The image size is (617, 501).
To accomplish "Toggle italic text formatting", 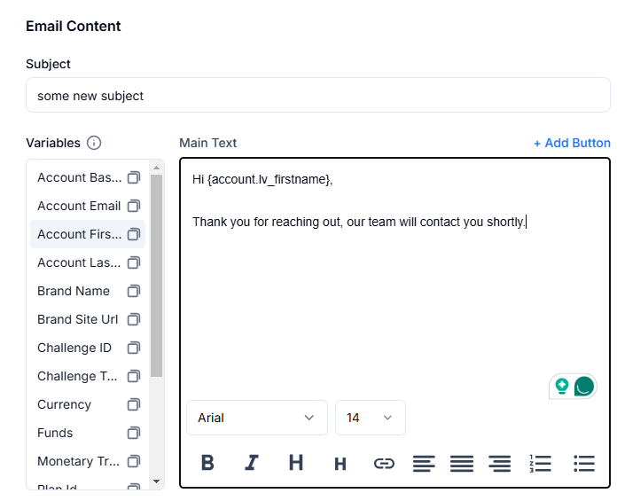I will pos(252,463).
